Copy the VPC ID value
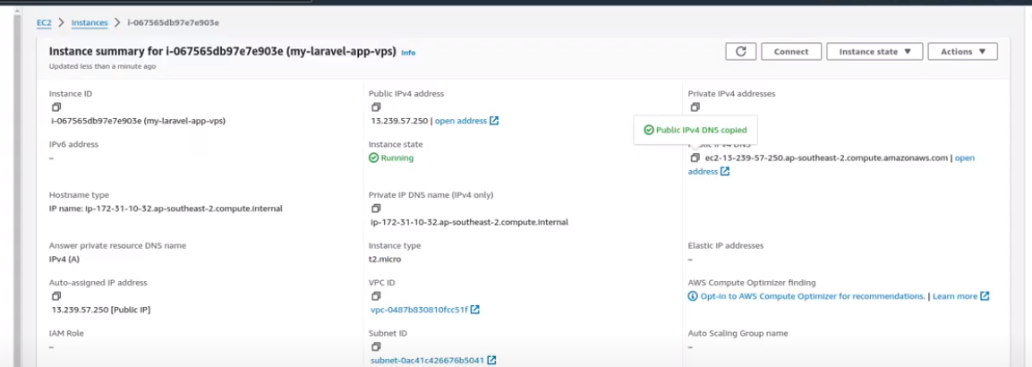 coord(376,296)
